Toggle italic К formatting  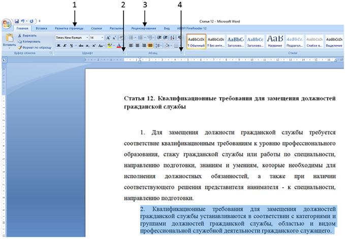[x=65, y=46]
